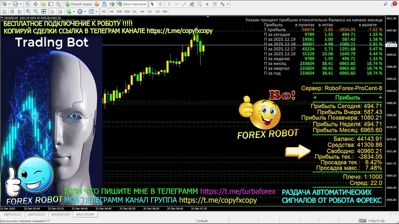Expand the indicators dropdown arrow
Image resolution: width=399 pixels, height=224 pixels.
[x=74, y=12]
